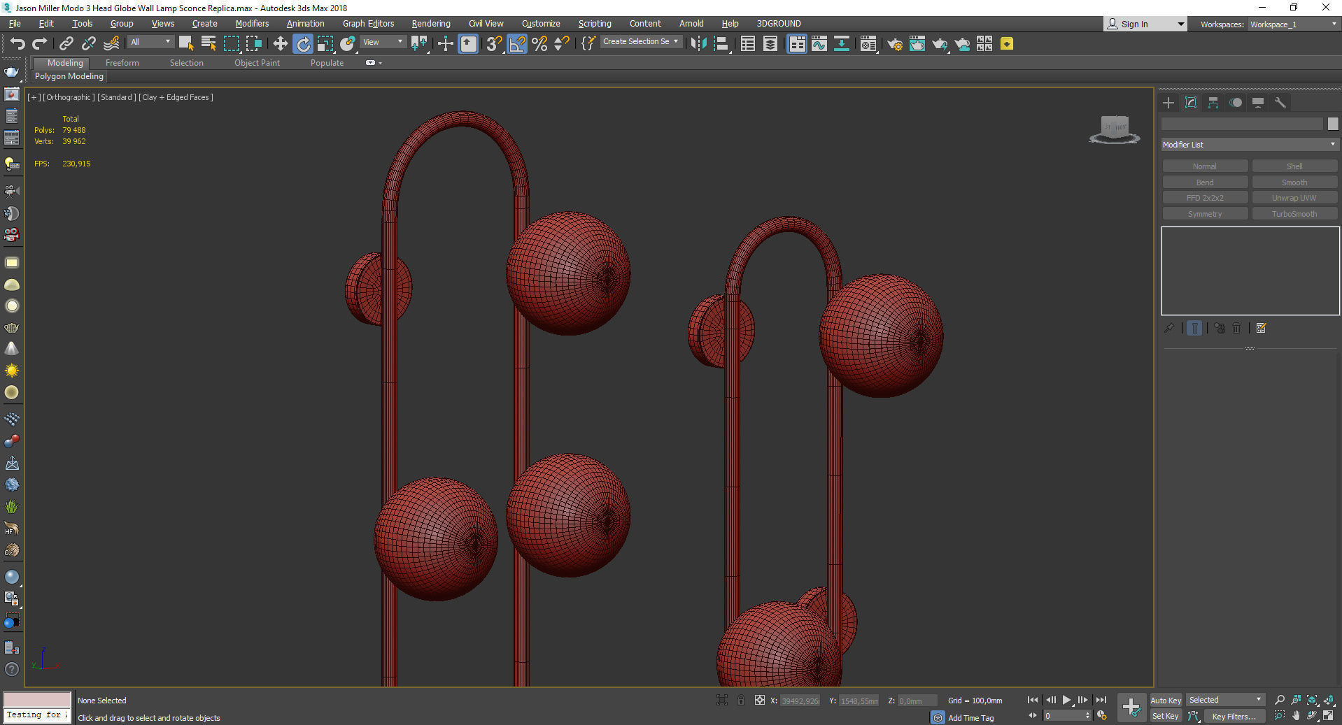Switch to the Object Paint ribbon tab
This screenshot has width=1342, height=725.
257,63
